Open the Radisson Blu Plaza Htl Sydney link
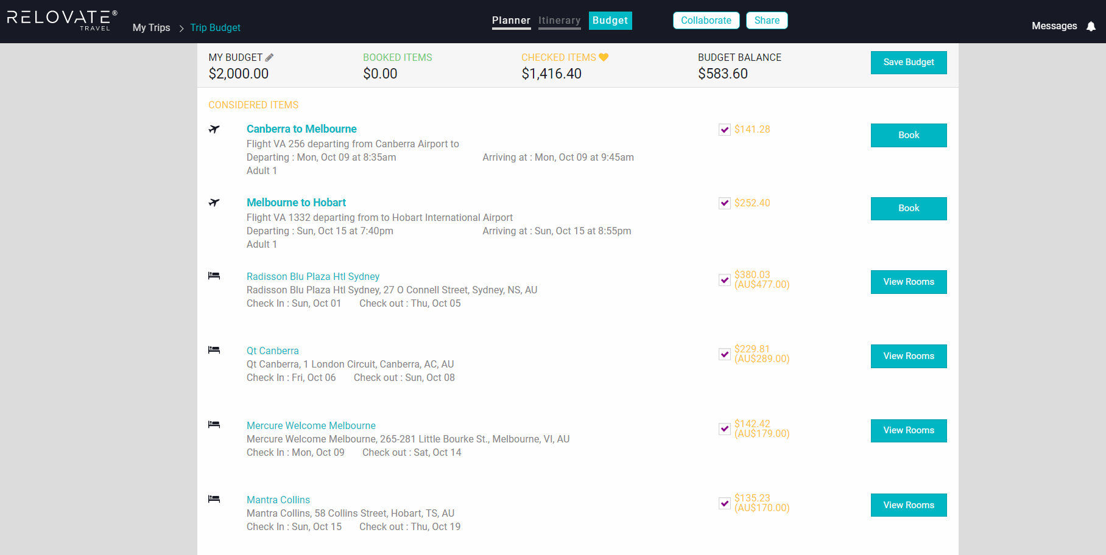Image resolution: width=1106 pixels, height=555 pixels. click(x=313, y=276)
